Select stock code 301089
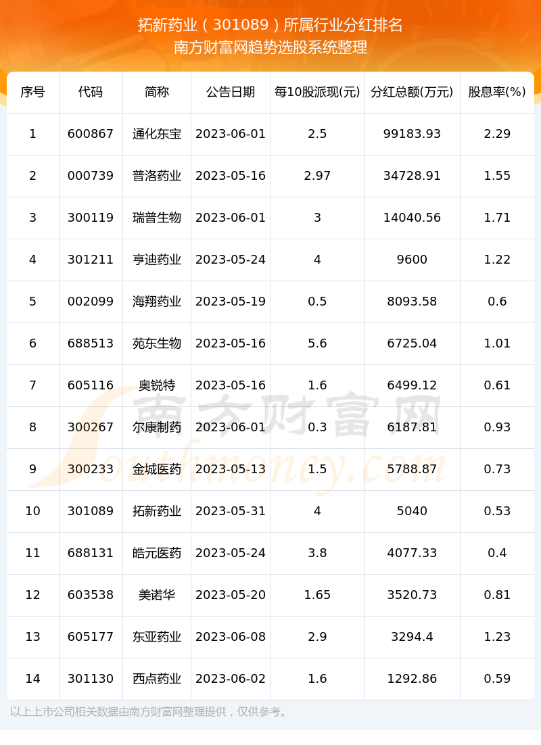Image resolution: width=541 pixels, height=745 pixels. click(91, 511)
